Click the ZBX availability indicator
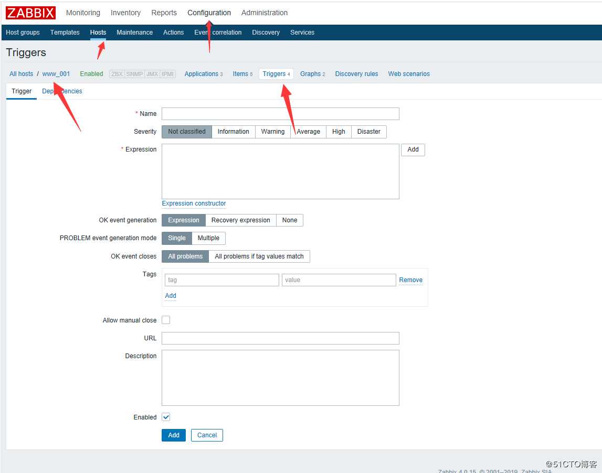This screenshot has width=602, height=473. tap(117, 74)
